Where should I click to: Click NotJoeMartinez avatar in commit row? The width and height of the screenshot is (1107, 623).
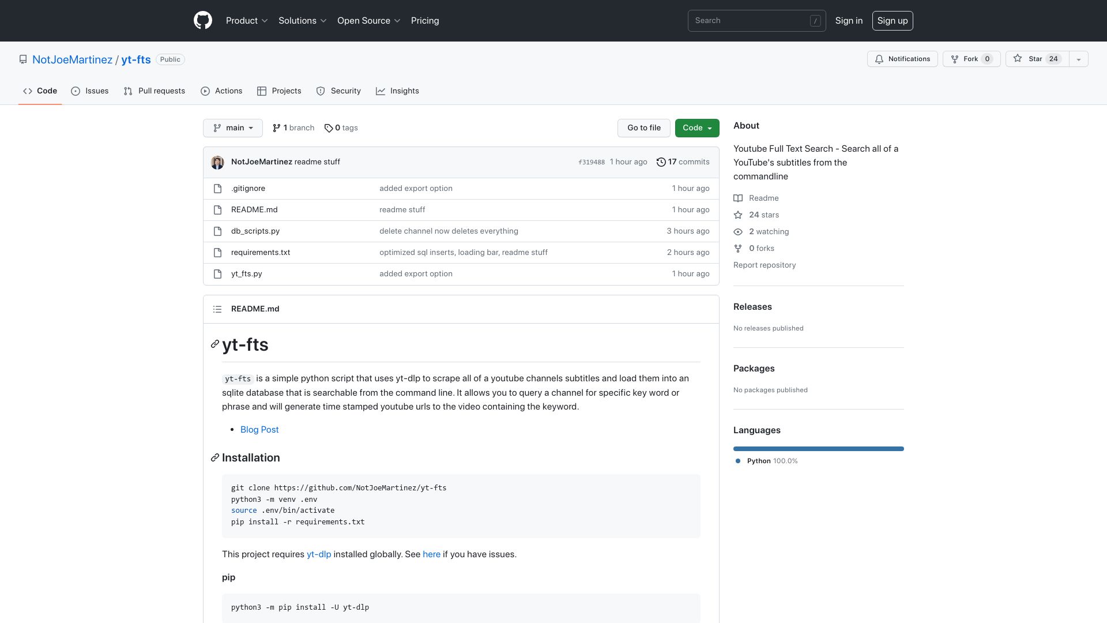pos(217,162)
